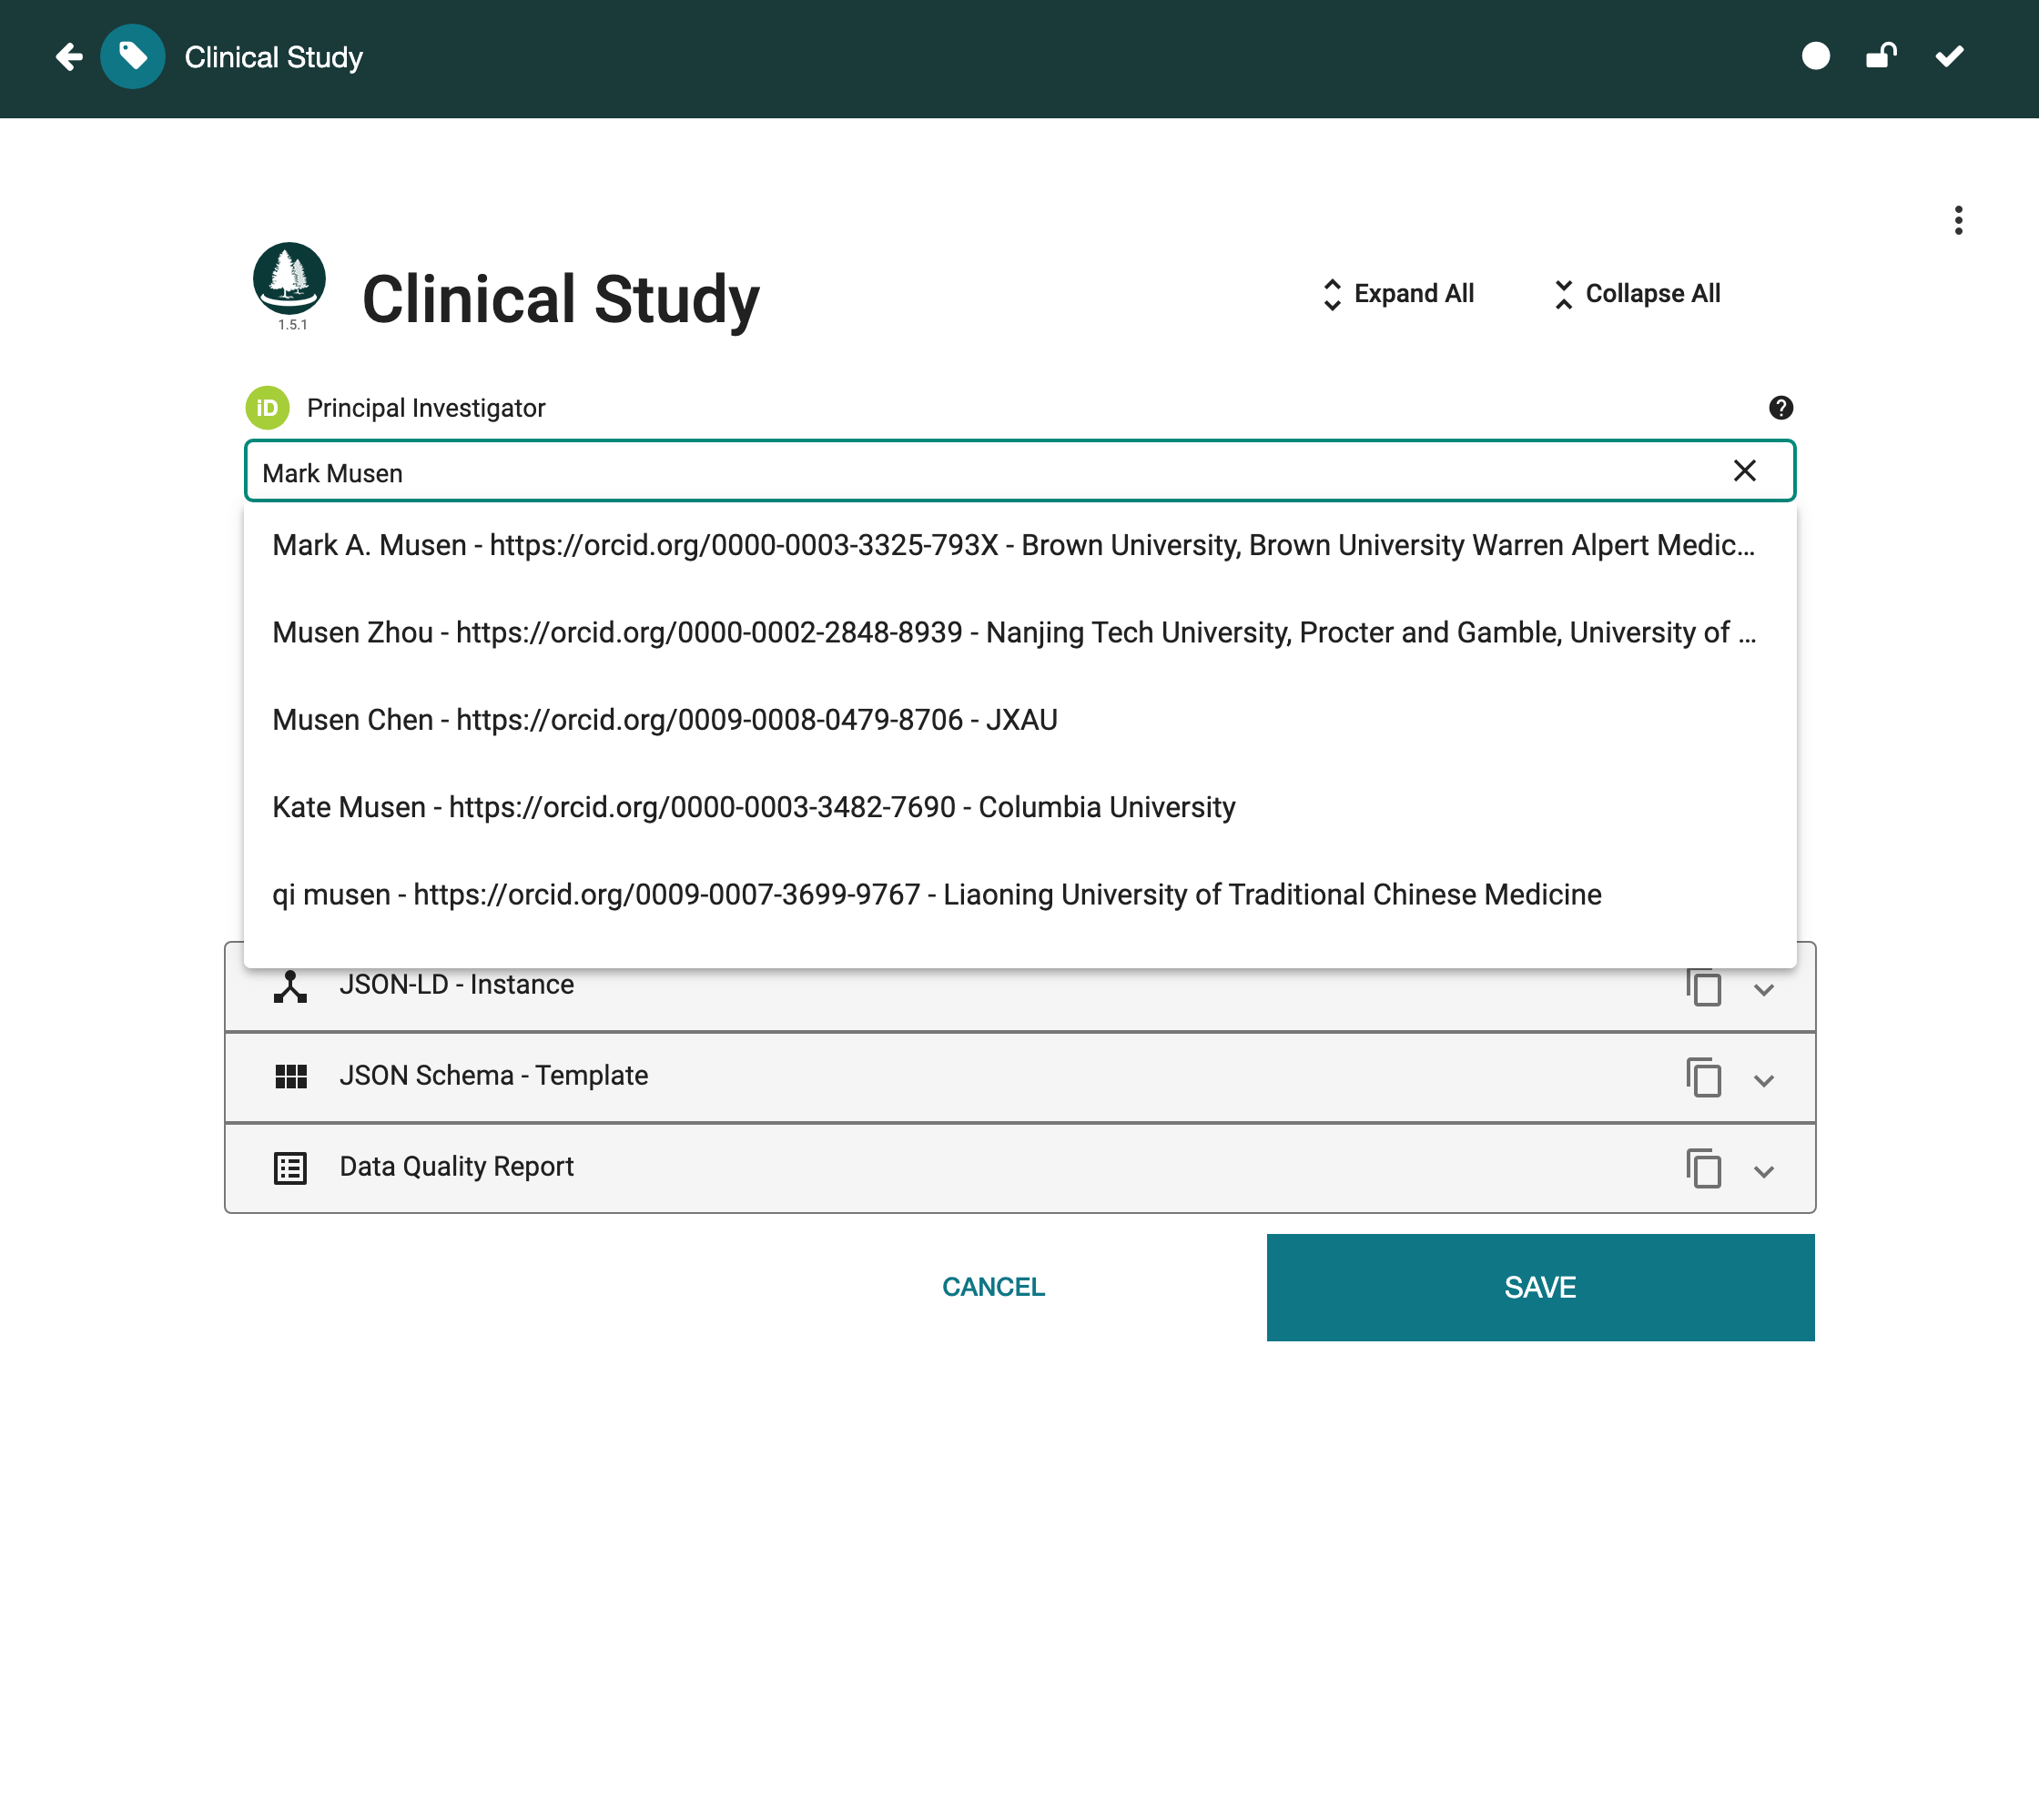
Task: Choose qi musen Liaoning University suggestion
Action: pos(1019,894)
